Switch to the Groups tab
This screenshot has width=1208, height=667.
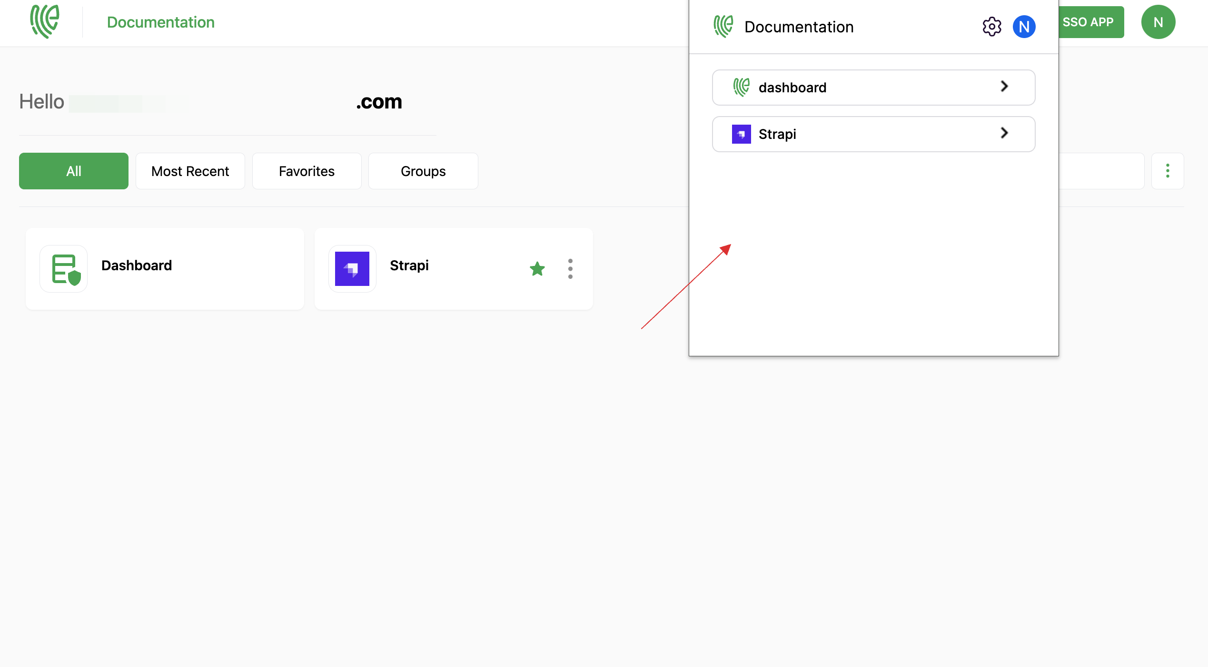click(x=423, y=171)
